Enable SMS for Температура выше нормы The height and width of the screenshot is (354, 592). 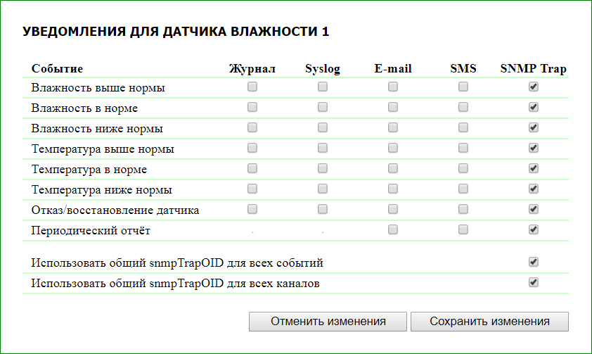click(x=463, y=148)
